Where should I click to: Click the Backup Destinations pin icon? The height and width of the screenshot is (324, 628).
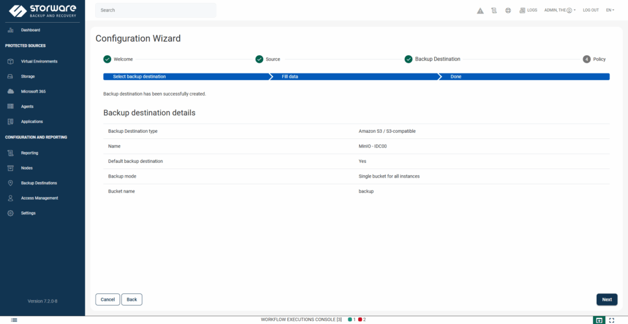10,183
